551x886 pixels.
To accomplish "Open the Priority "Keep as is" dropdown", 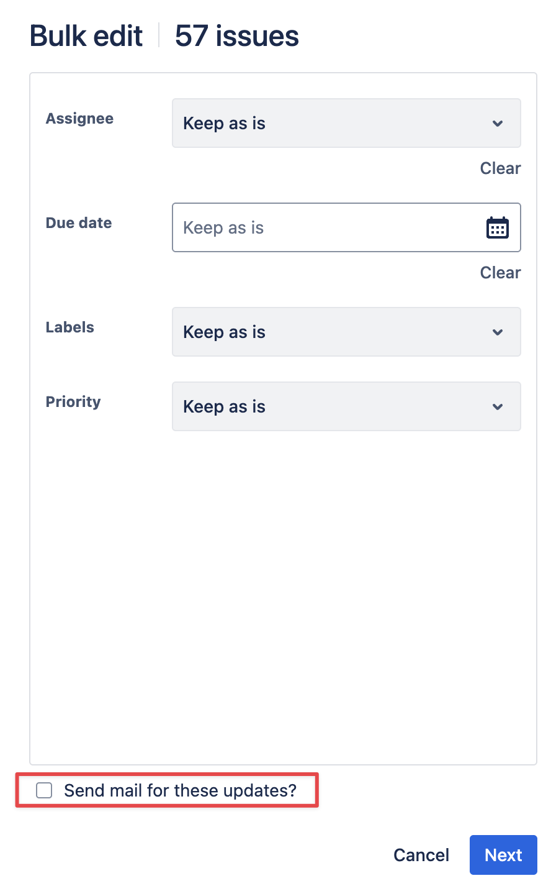I will coord(335,407).
